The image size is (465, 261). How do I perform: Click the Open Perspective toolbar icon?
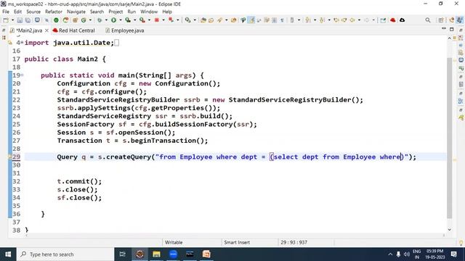441,20
